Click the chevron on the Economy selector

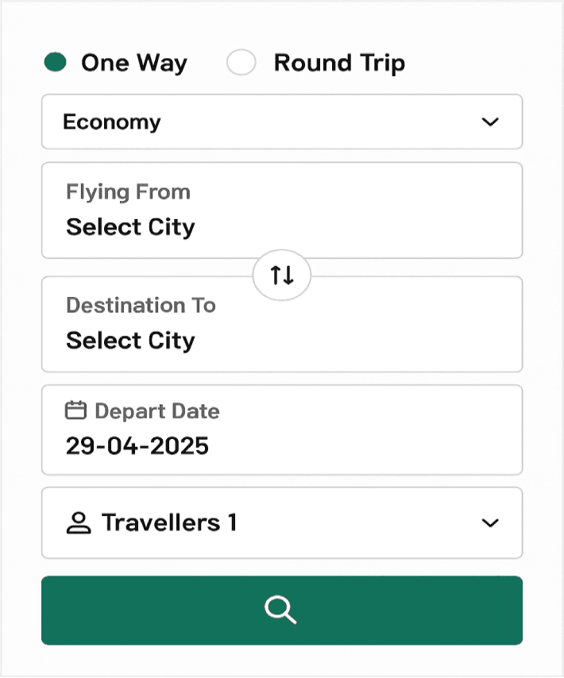click(x=490, y=121)
